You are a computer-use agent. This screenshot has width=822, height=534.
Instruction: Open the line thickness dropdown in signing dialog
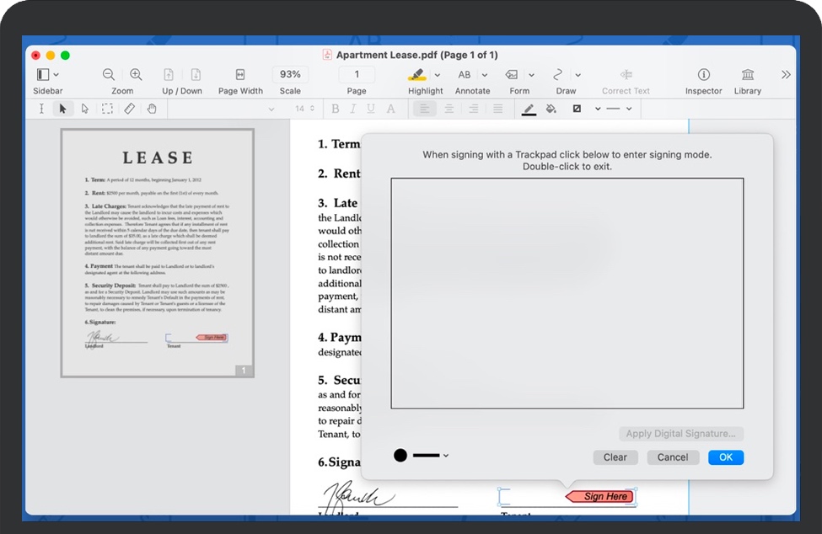point(445,455)
